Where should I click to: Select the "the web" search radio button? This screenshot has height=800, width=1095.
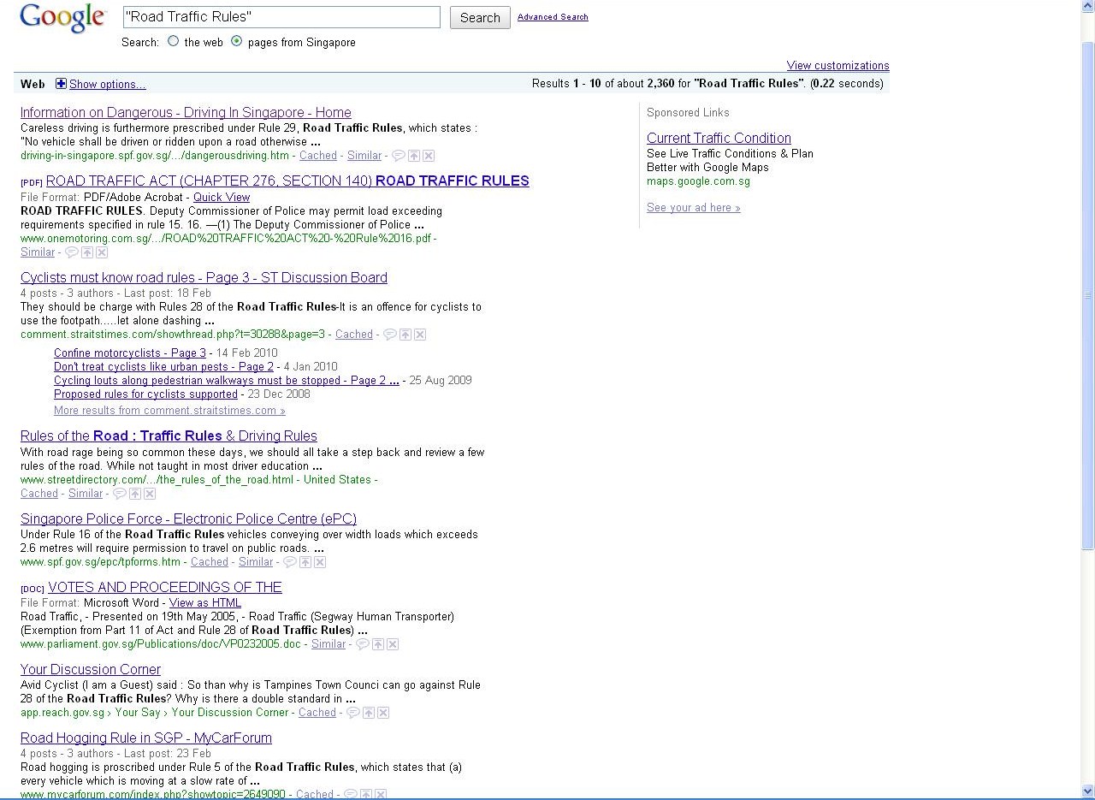[174, 41]
